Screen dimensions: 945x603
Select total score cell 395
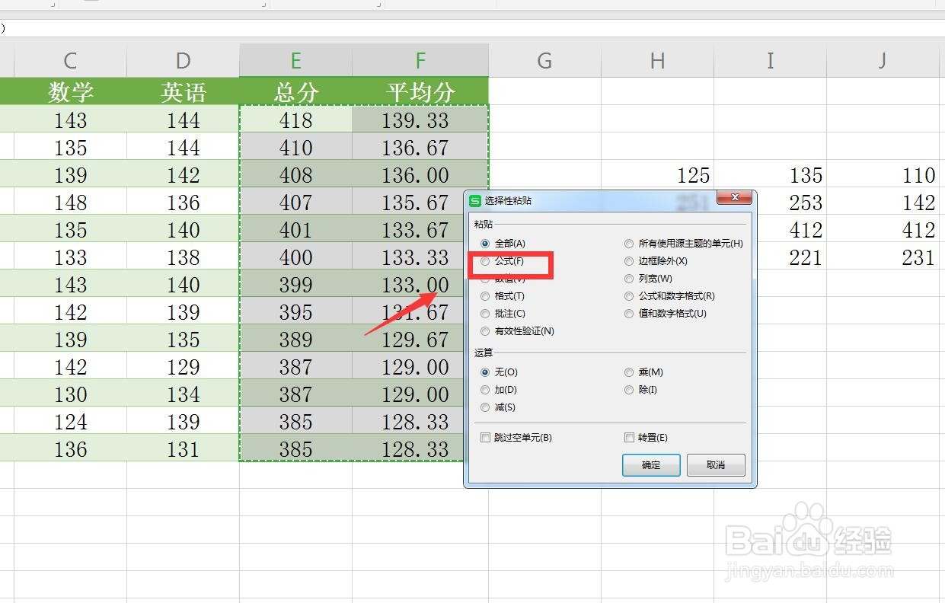tap(295, 311)
